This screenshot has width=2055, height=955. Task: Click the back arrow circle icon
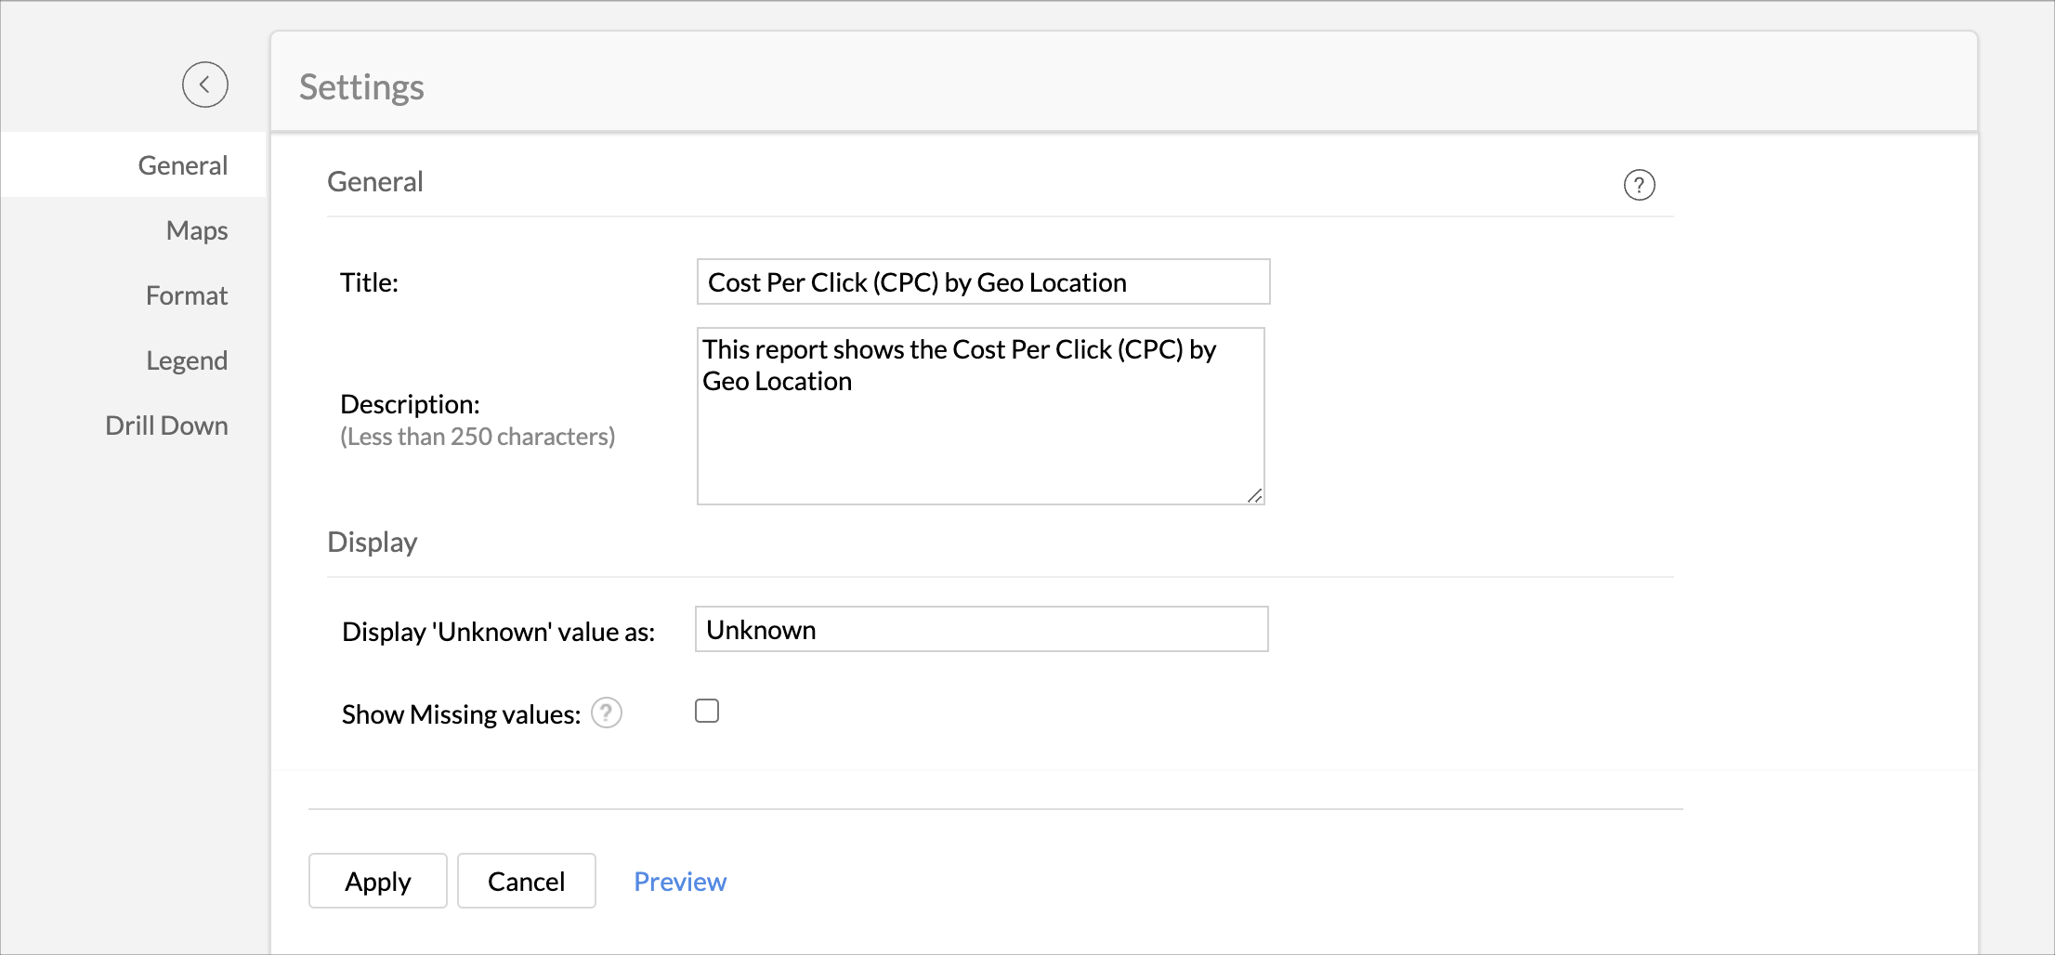click(x=204, y=85)
